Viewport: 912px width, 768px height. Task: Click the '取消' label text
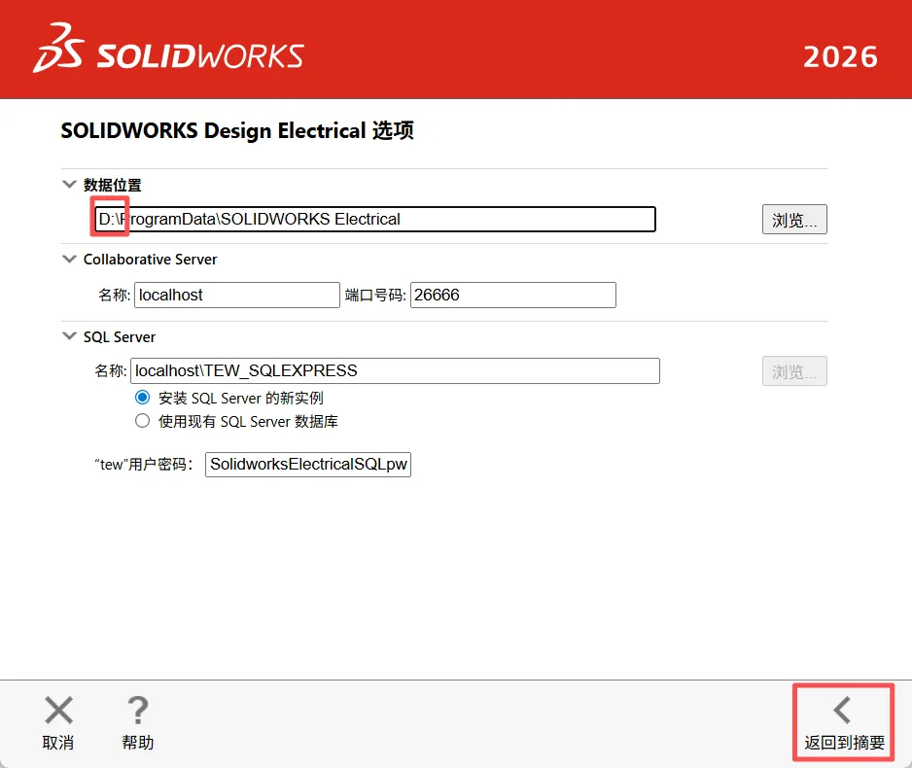coord(58,743)
